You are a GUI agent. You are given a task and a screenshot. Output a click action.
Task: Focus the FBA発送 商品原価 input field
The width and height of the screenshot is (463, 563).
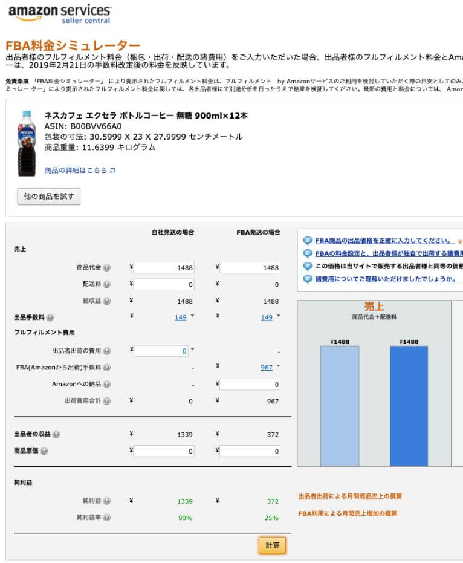(250, 451)
